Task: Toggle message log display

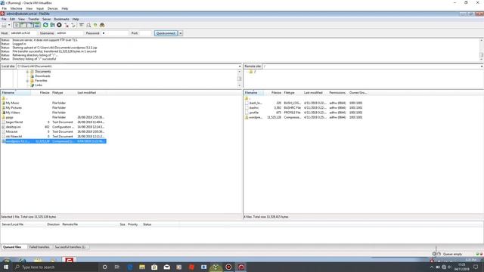Action: 17,25
